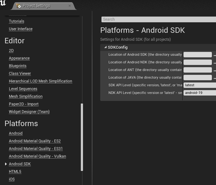This screenshot has width=216, height=185.
Task: Click the NDK API Level label
Action: click(145, 93)
